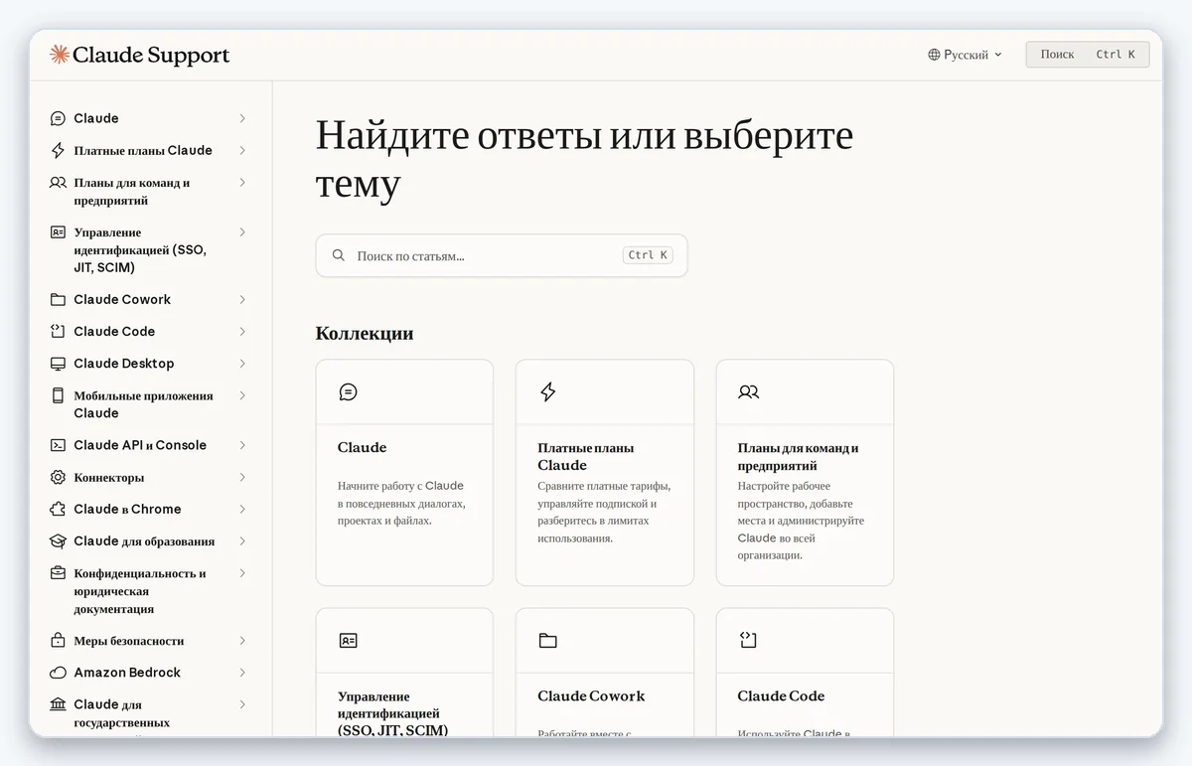This screenshot has width=1192, height=766.
Task: Open Claude Code card title
Action: (x=781, y=695)
